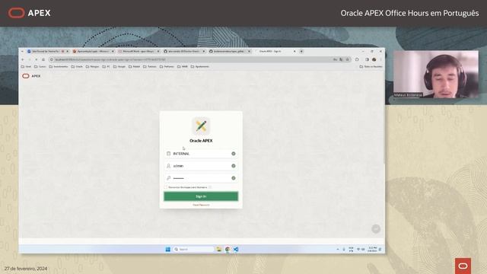Screen dimensions: 487x274
Task: Open the Oracle APEX Sign In tab
Action: [x=275, y=51]
